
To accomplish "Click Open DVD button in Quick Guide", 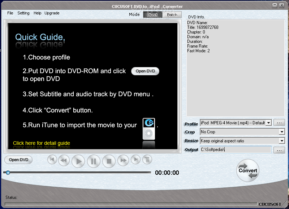I will (x=145, y=71).
